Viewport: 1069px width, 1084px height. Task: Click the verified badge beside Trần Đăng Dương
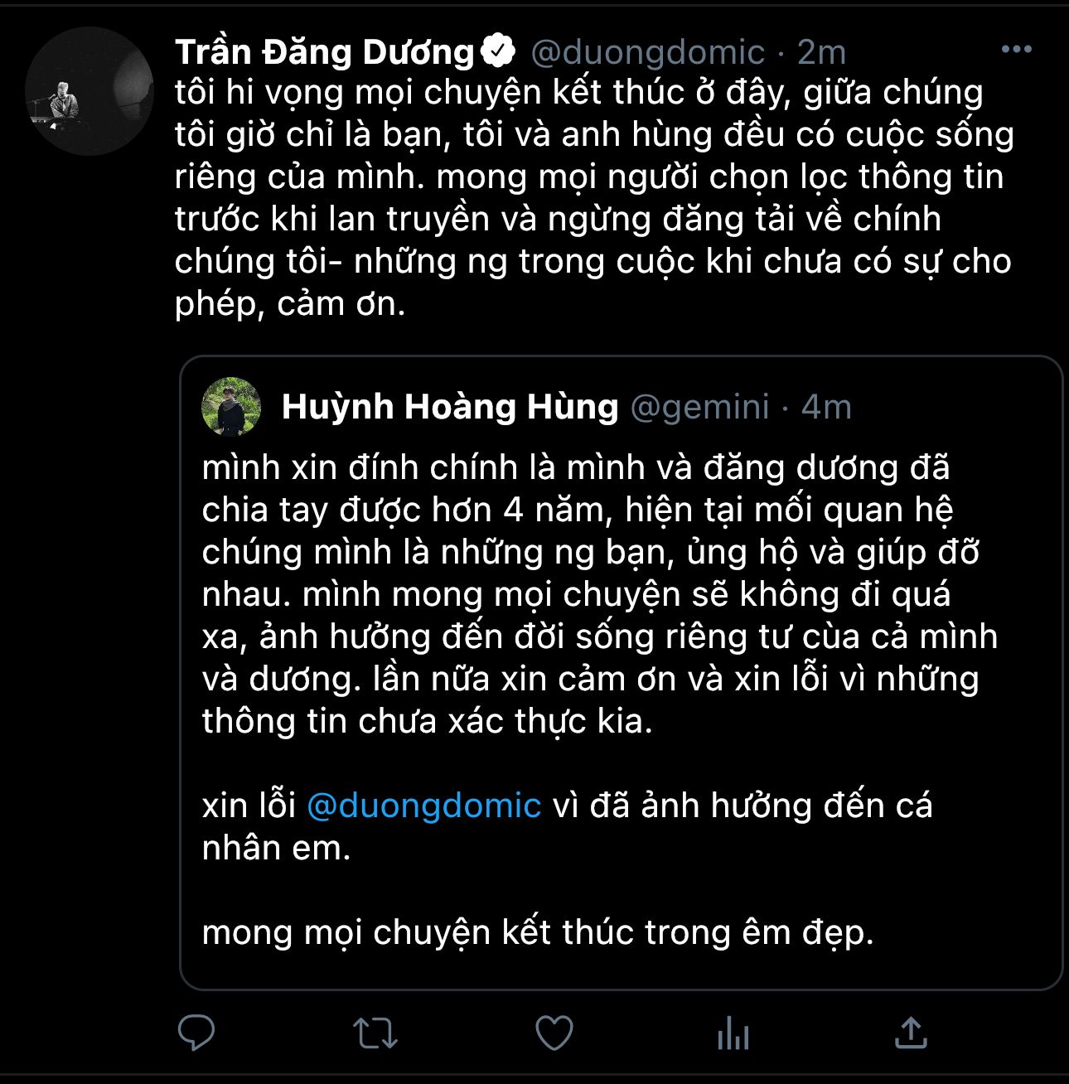[x=498, y=51]
